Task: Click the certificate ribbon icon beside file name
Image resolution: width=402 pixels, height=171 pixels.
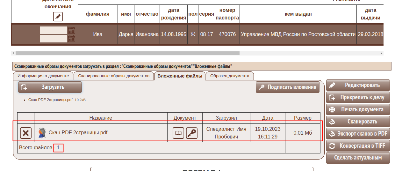Action: pos(42,133)
